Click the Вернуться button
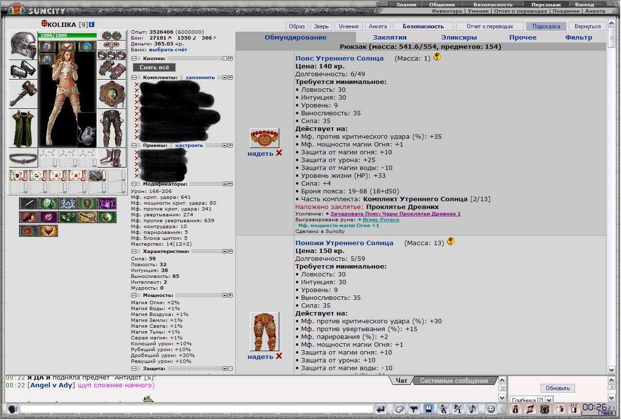 tap(587, 26)
